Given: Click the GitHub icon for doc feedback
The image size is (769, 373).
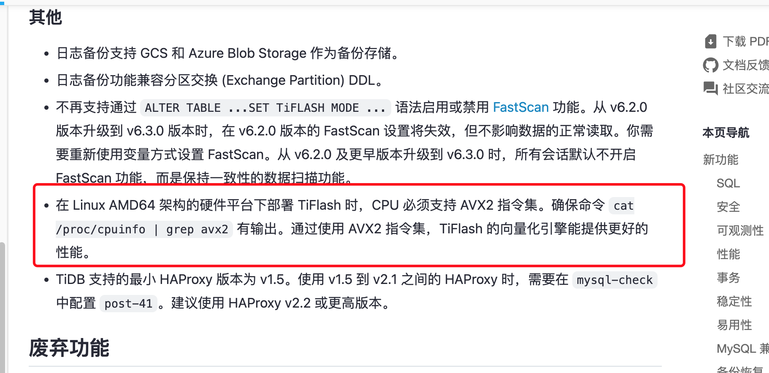Looking at the screenshot, I should coord(711,65).
